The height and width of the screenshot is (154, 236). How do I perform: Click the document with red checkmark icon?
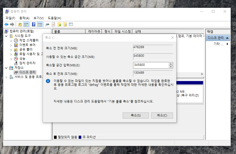53,24
